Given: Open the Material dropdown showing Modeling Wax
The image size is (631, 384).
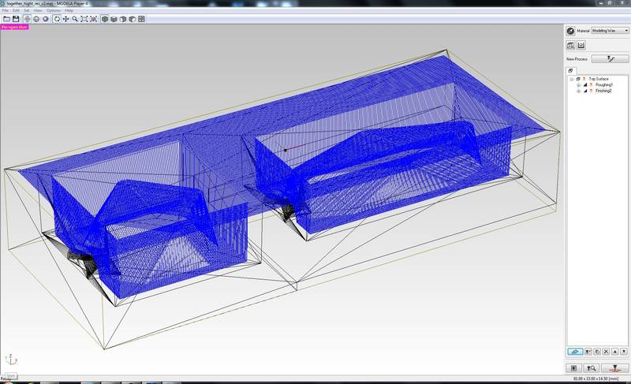Looking at the screenshot, I should coord(610,31).
